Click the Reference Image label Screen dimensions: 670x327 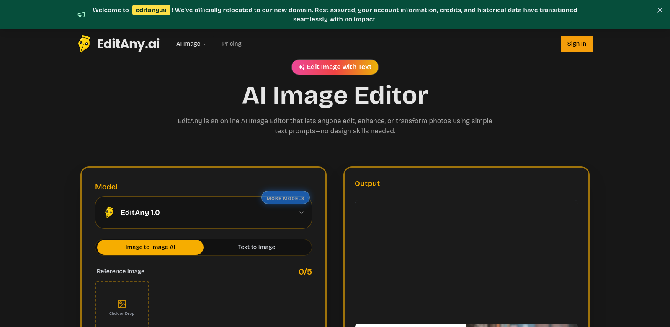point(121,271)
